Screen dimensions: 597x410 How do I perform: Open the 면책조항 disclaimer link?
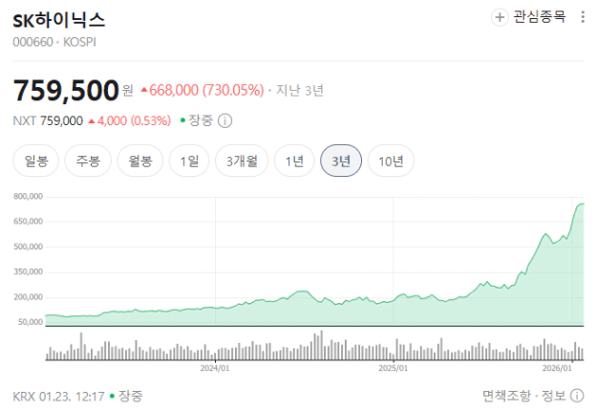[x=506, y=396]
